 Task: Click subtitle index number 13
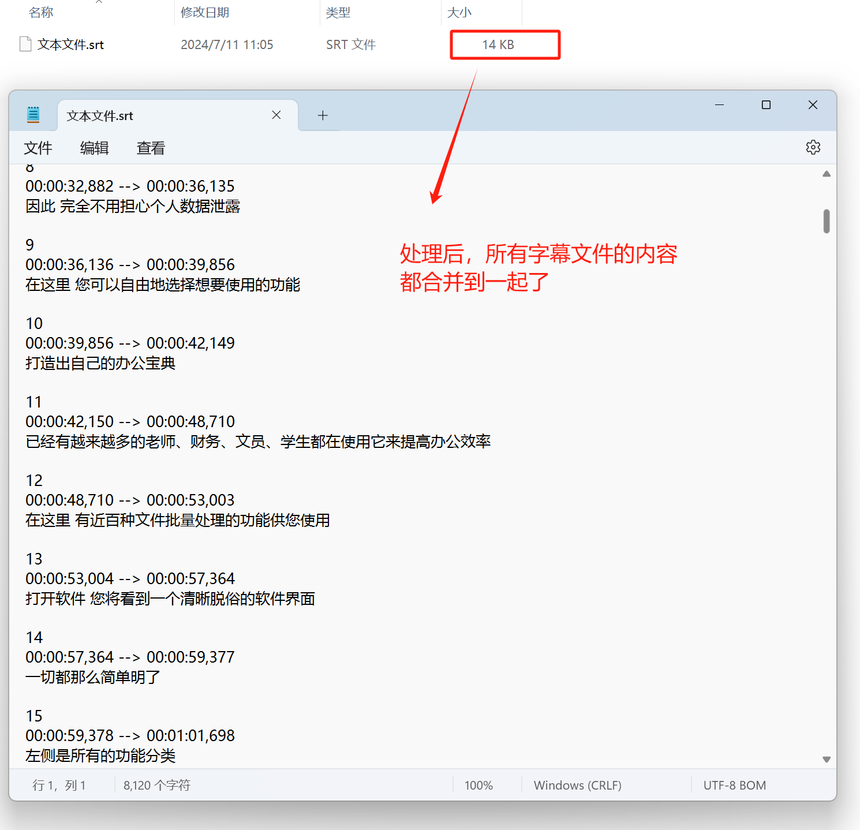point(34,559)
